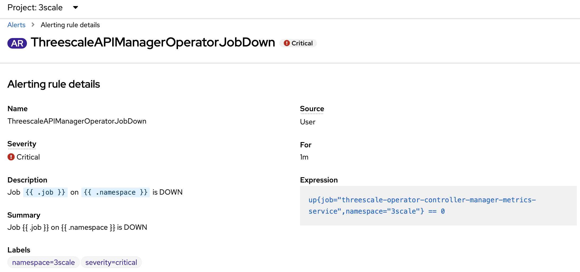This screenshot has width=580, height=272.
Task: Click the Severity field label tooltip
Action: 22,144
